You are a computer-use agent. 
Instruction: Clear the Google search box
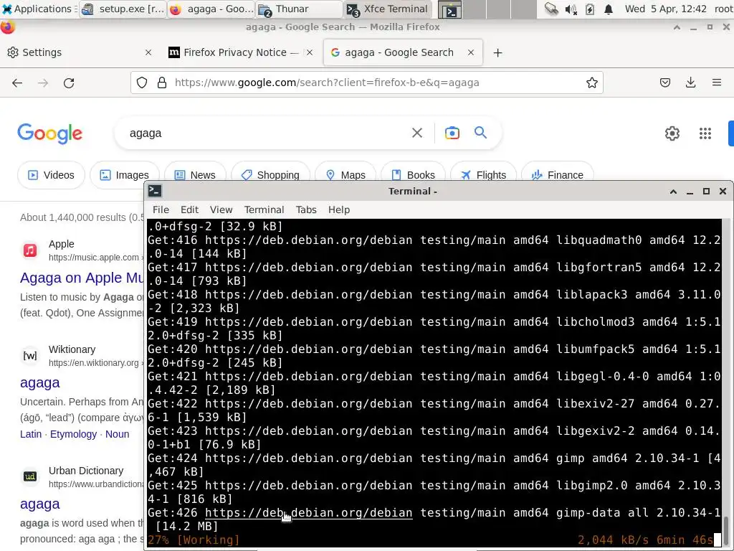(x=417, y=133)
